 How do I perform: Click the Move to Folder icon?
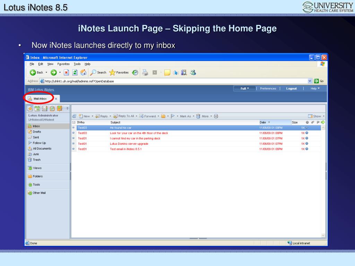163,116
